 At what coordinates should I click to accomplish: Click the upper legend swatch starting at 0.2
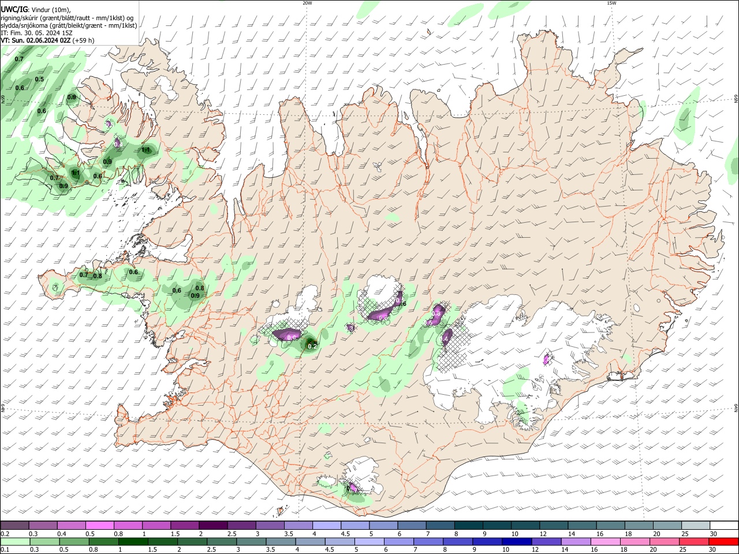15,525
